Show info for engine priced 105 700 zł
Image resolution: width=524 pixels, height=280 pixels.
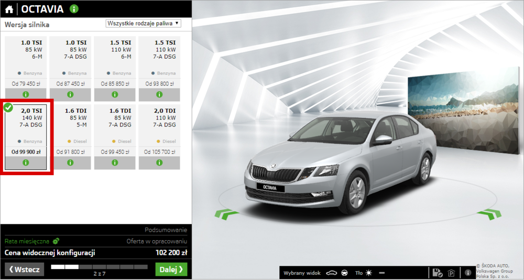159,163
